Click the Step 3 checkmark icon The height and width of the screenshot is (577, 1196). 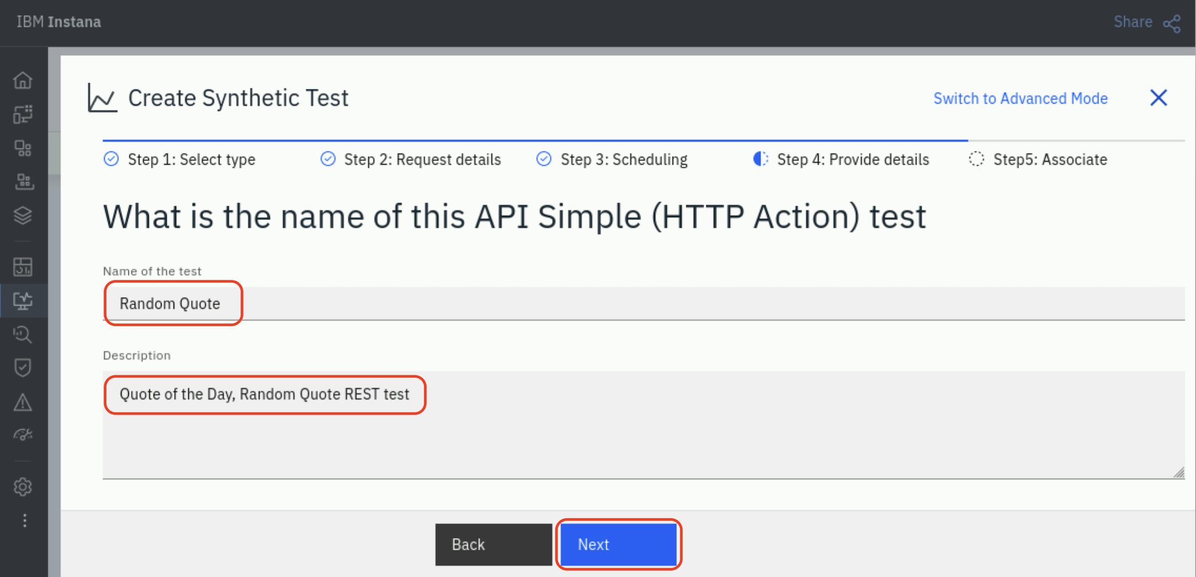(544, 159)
